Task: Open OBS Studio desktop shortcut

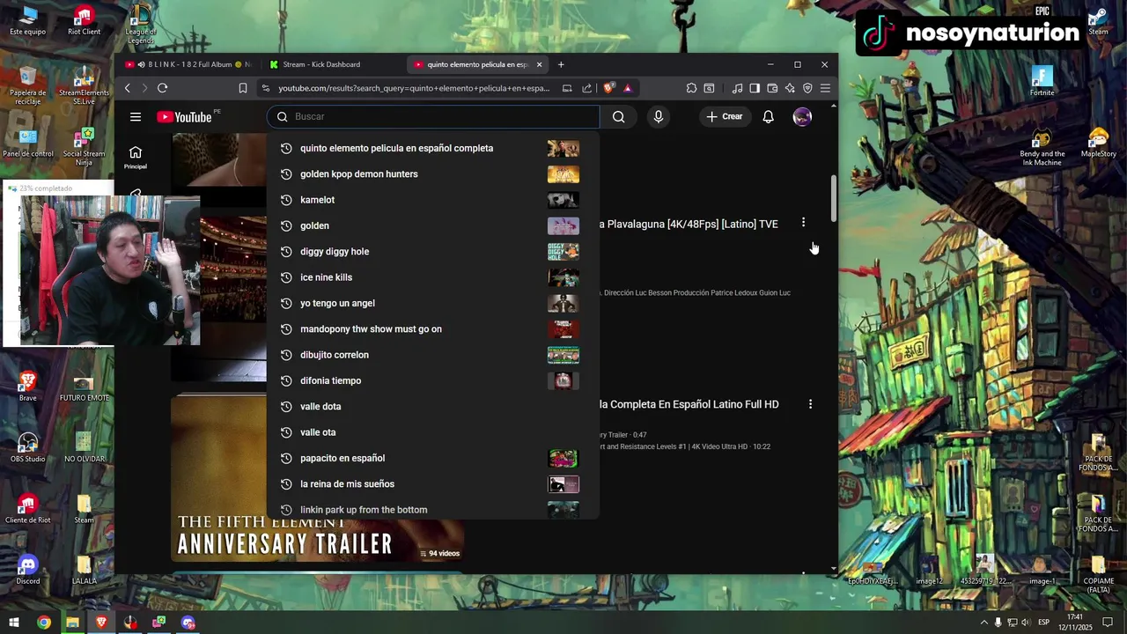Action: click(x=28, y=446)
